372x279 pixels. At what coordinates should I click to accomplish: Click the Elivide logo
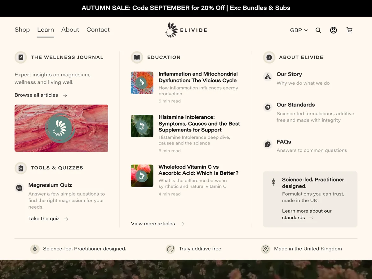[x=186, y=30]
